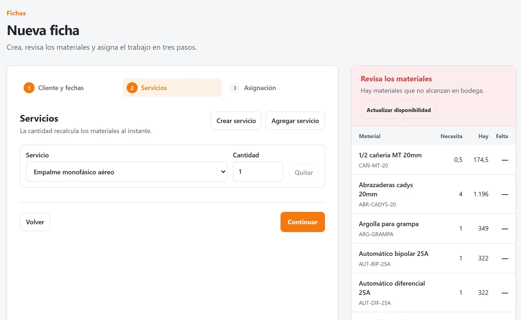Image resolution: width=521 pixels, height=320 pixels.
Task: Focus the Cantidad input field
Action: click(258, 172)
